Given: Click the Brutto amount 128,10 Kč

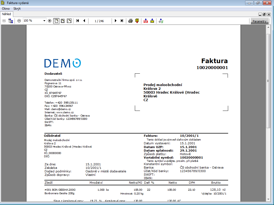Looking at the screenshot, I should tap(218, 190).
